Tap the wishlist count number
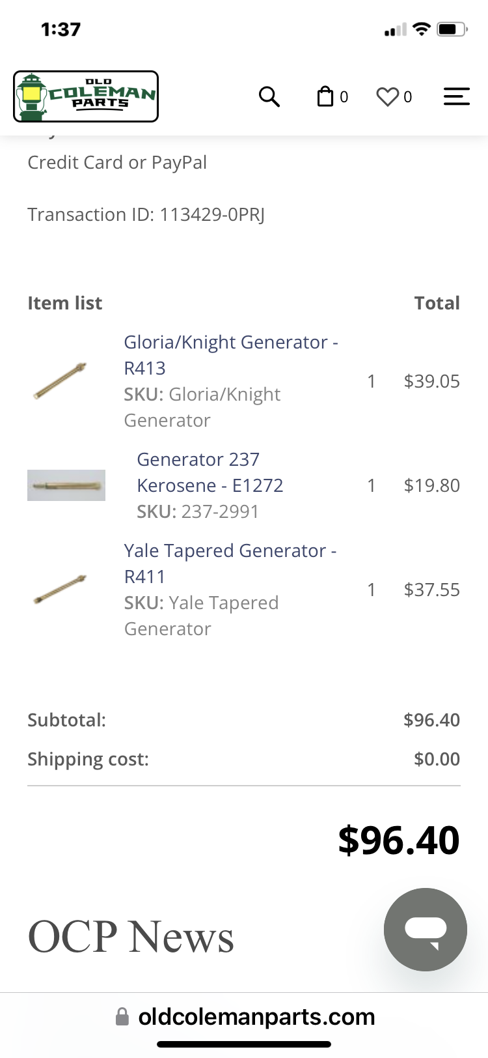Image resolution: width=488 pixels, height=1058 pixels. click(408, 97)
